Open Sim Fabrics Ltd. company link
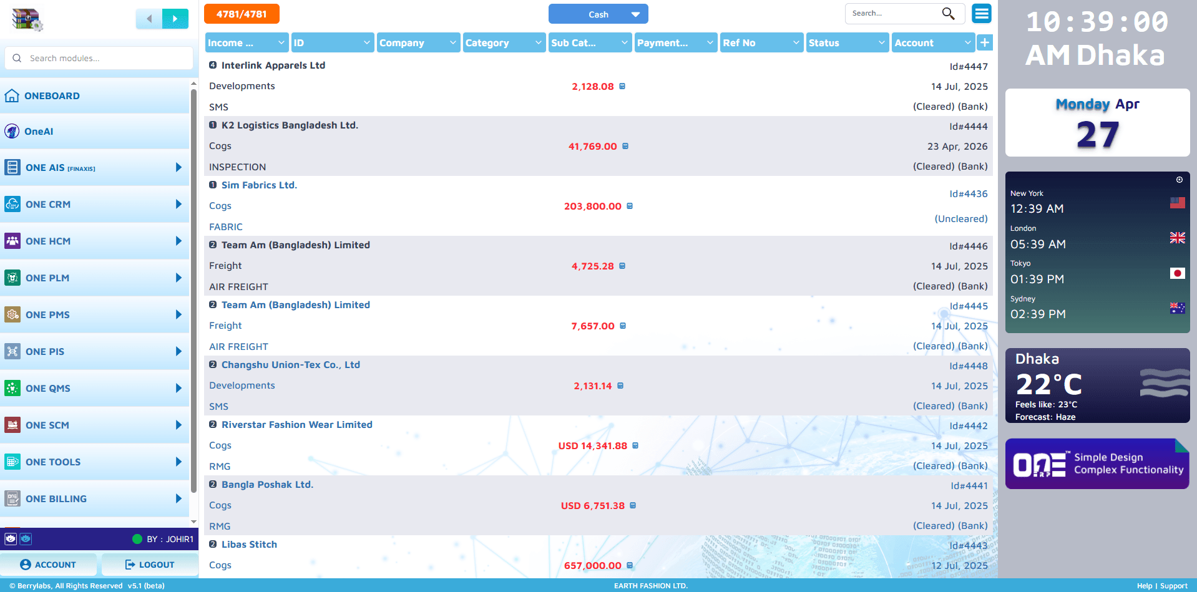This screenshot has height=592, width=1197. pyautogui.click(x=259, y=185)
